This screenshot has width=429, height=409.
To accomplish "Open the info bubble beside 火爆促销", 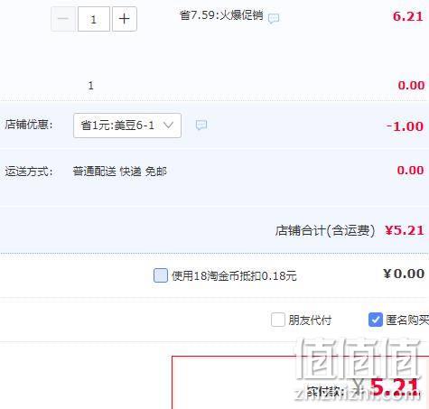I will pyautogui.click(x=274, y=18).
